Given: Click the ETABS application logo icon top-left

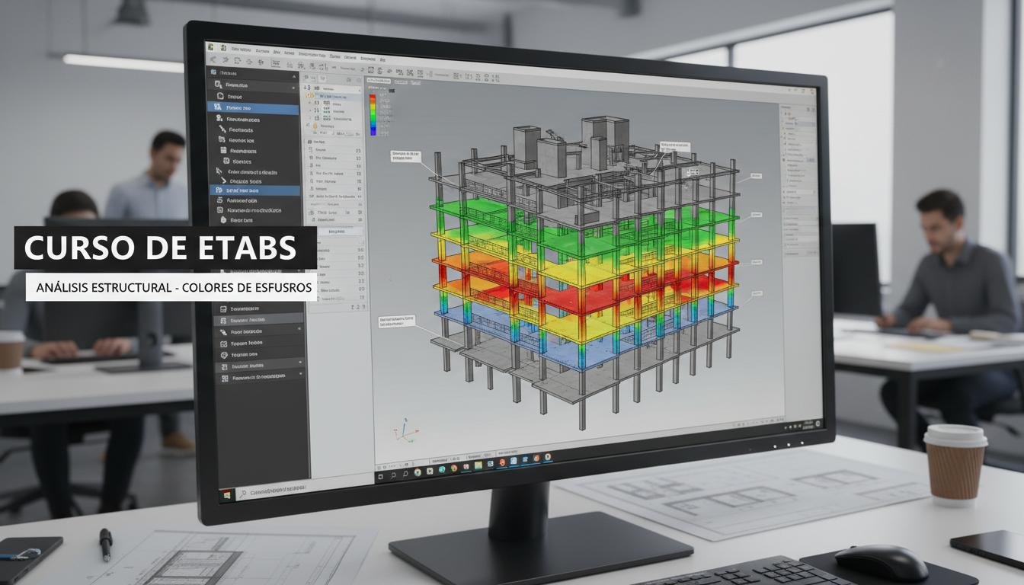Looking at the screenshot, I should coord(210,47).
